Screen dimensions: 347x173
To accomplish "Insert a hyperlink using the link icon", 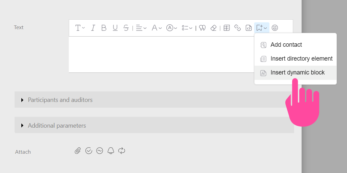I will click(238, 28).
